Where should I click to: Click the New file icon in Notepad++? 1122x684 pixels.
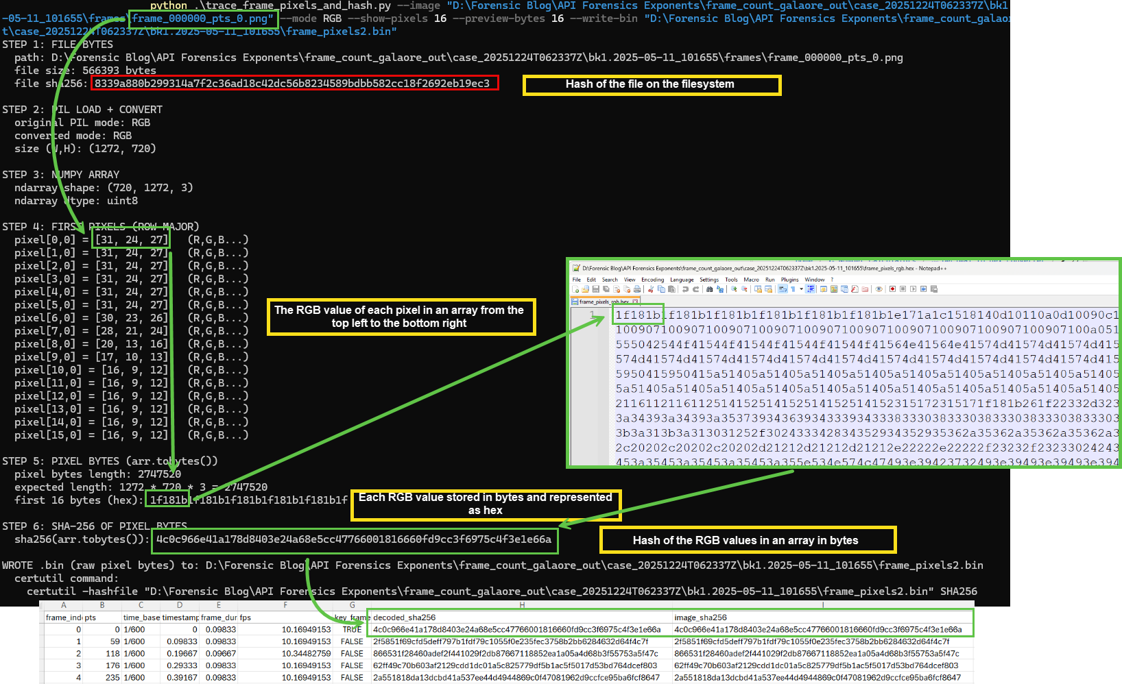(575, 289)
